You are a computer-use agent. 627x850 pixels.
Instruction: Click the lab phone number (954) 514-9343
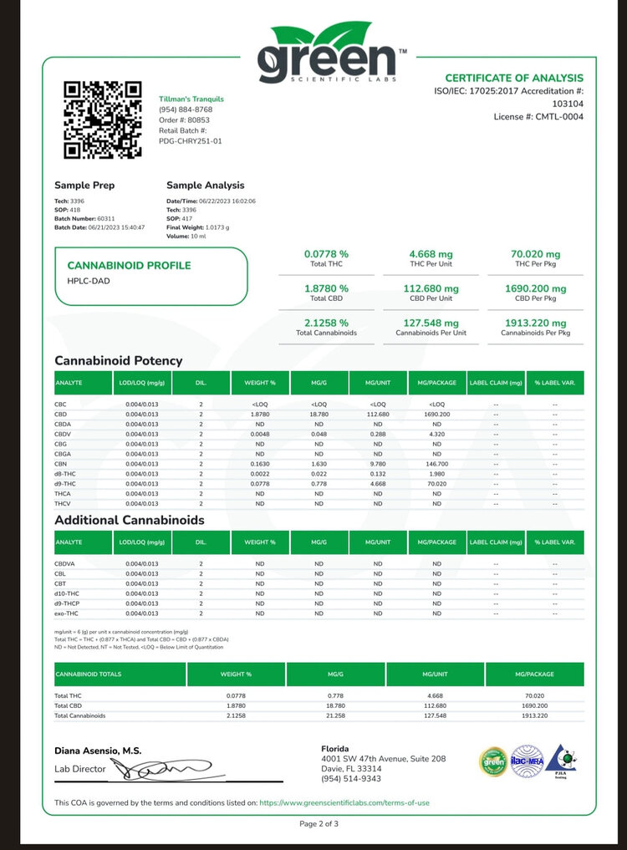350,779
